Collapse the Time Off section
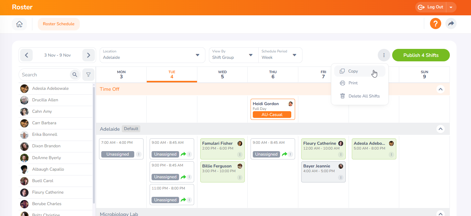Viewport: 471px width, 216px height. 441,89
